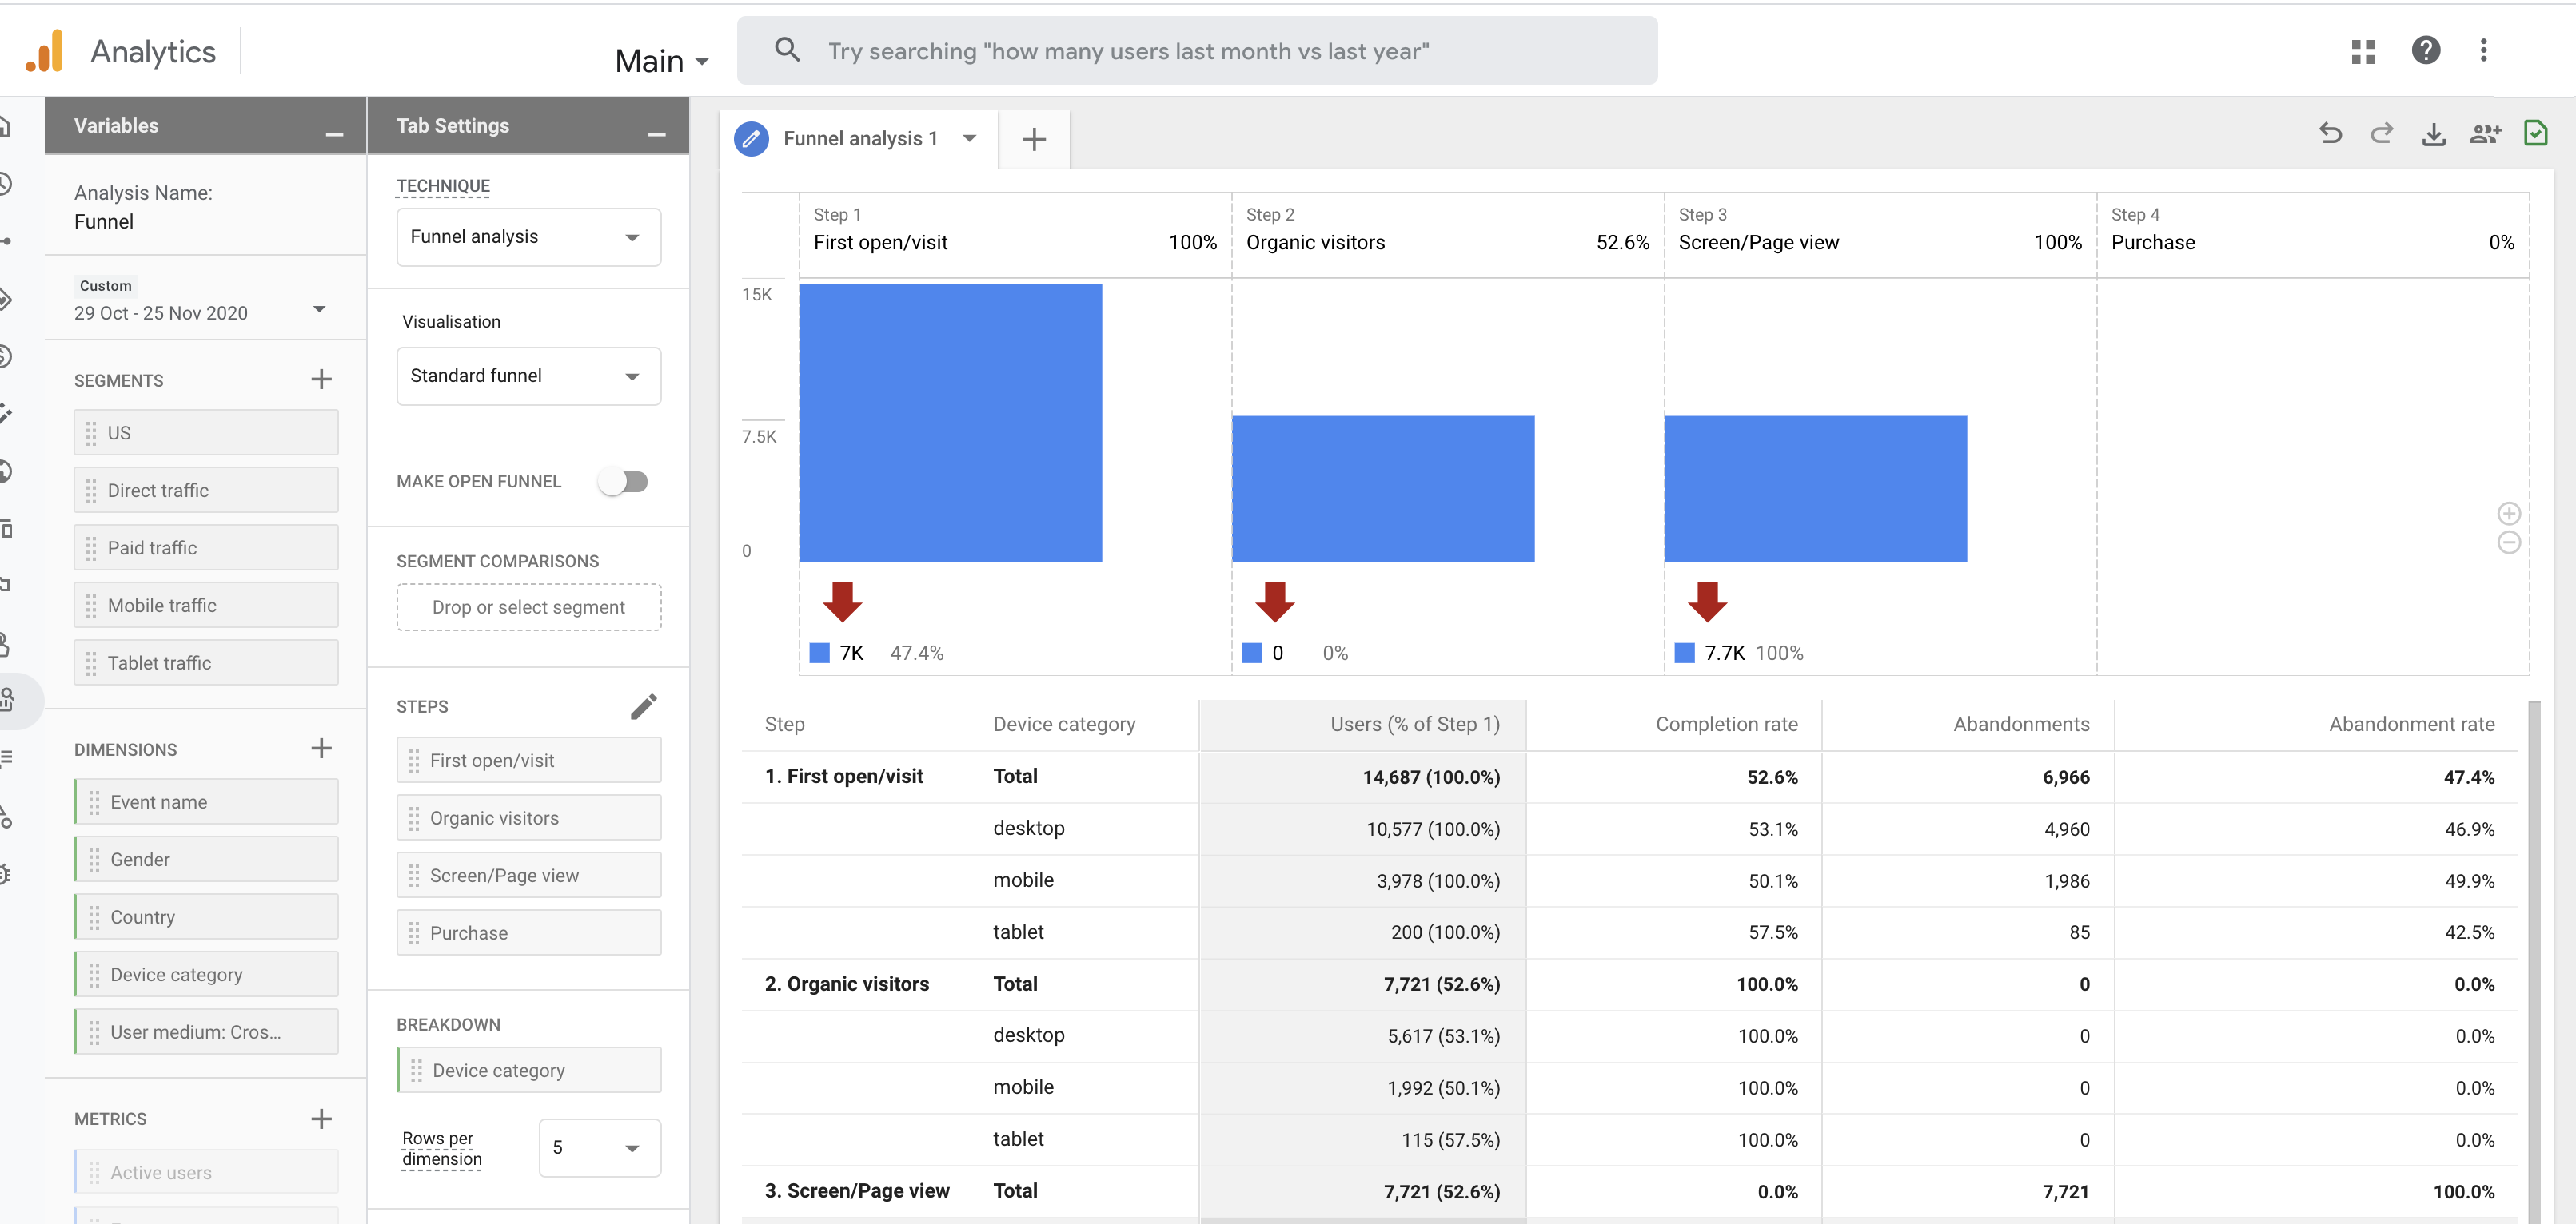This screenshot has height=1224, width=2576.
Task: Export the exploration data via download icon
Action: (2435, 133)
